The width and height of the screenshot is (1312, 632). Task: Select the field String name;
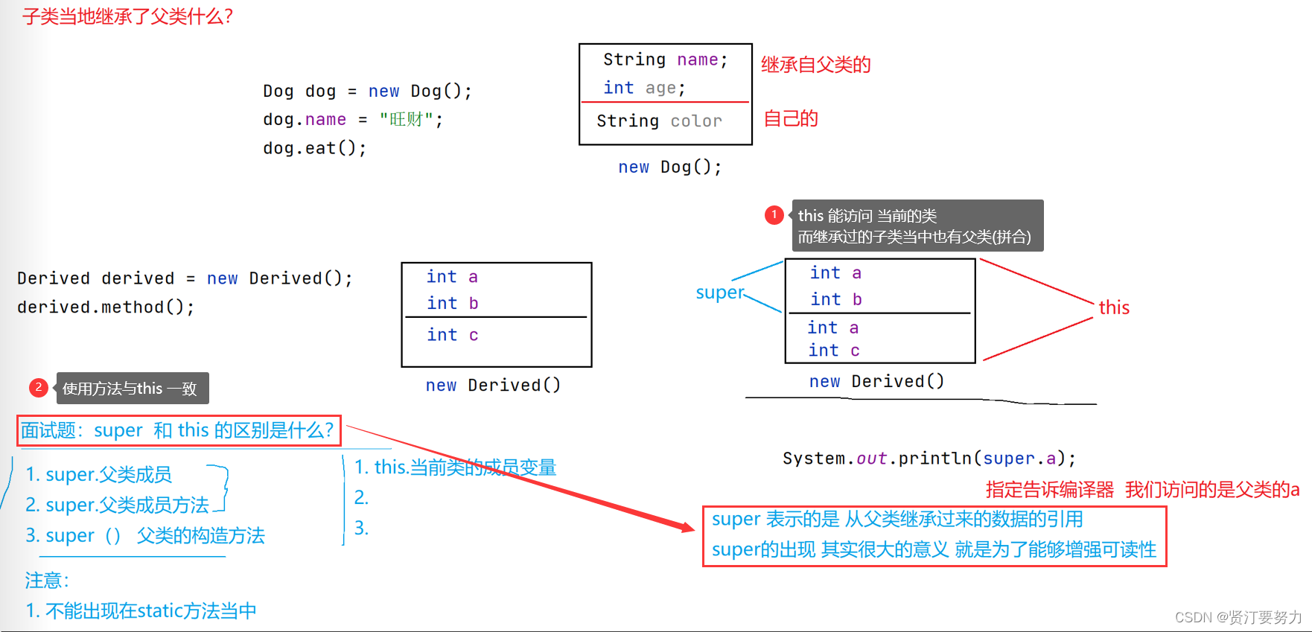(665, 60)
